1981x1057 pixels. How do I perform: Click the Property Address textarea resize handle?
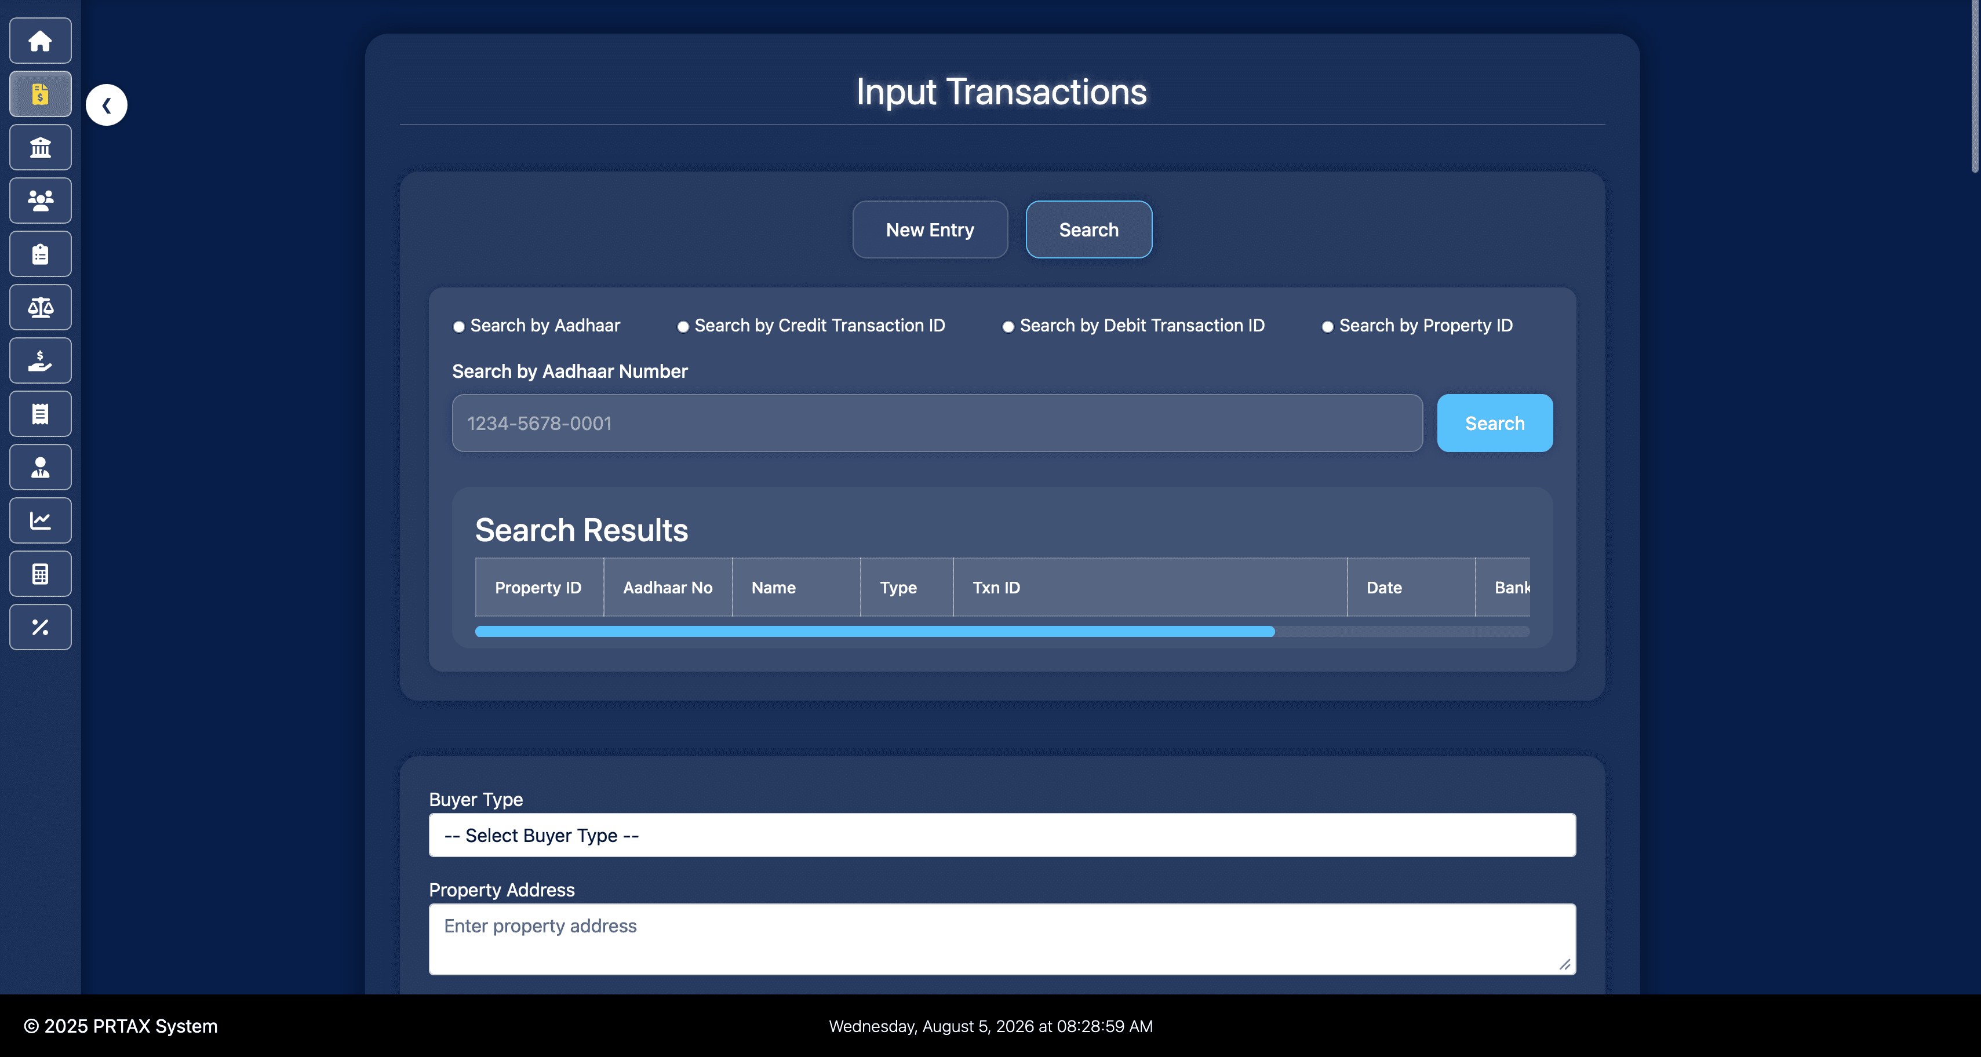(x=1565, y=965)
